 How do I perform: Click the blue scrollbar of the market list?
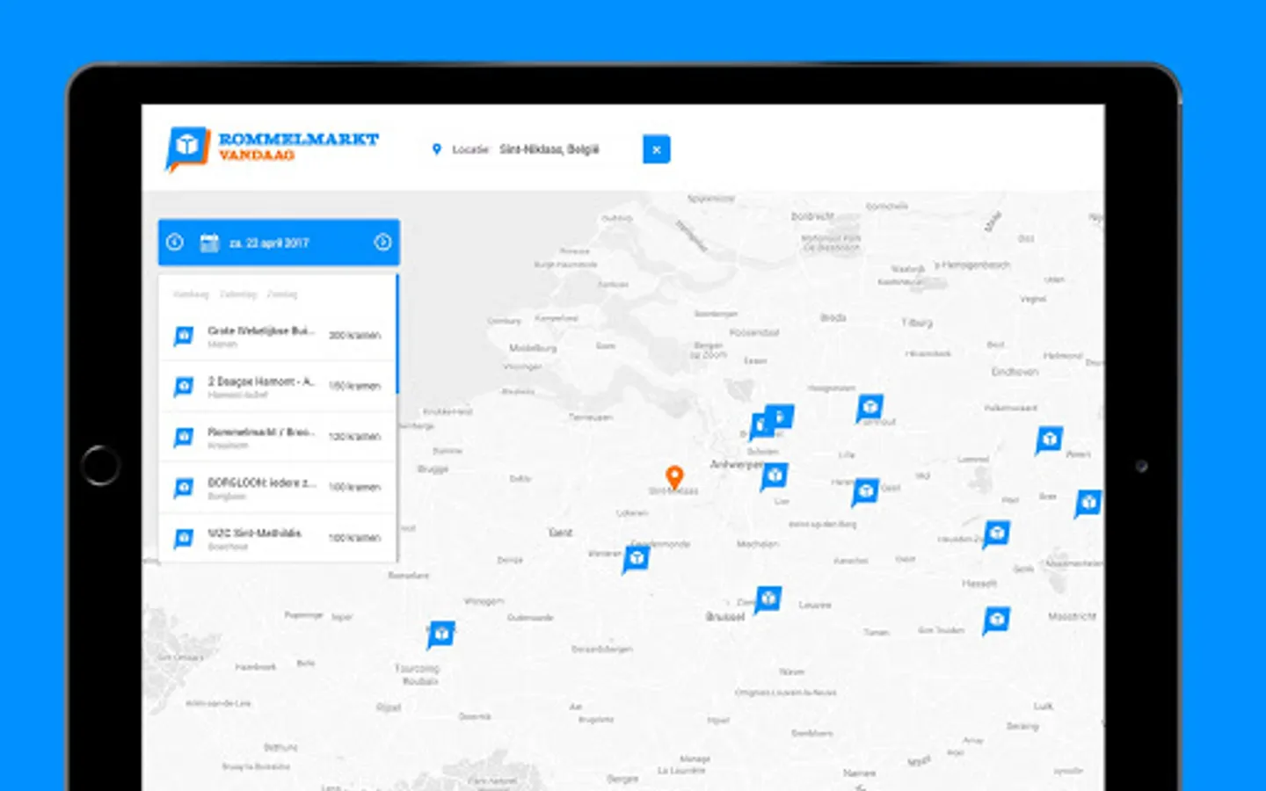click(x=397, y=334)
